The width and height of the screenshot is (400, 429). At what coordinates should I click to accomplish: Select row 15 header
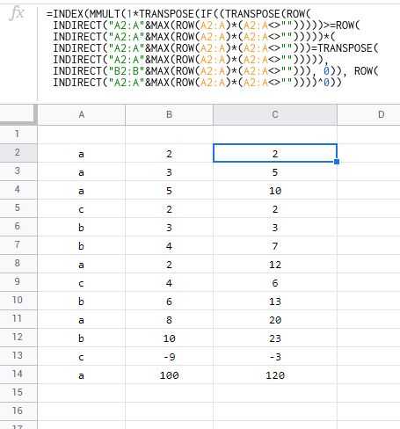(x=18, y=393)
